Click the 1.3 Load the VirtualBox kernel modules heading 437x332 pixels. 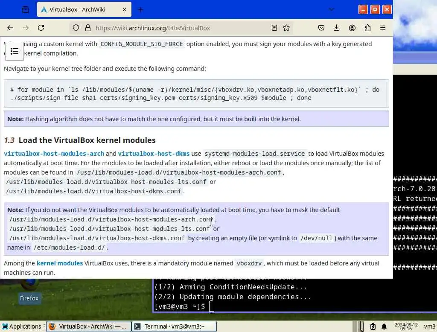[80, 140]
